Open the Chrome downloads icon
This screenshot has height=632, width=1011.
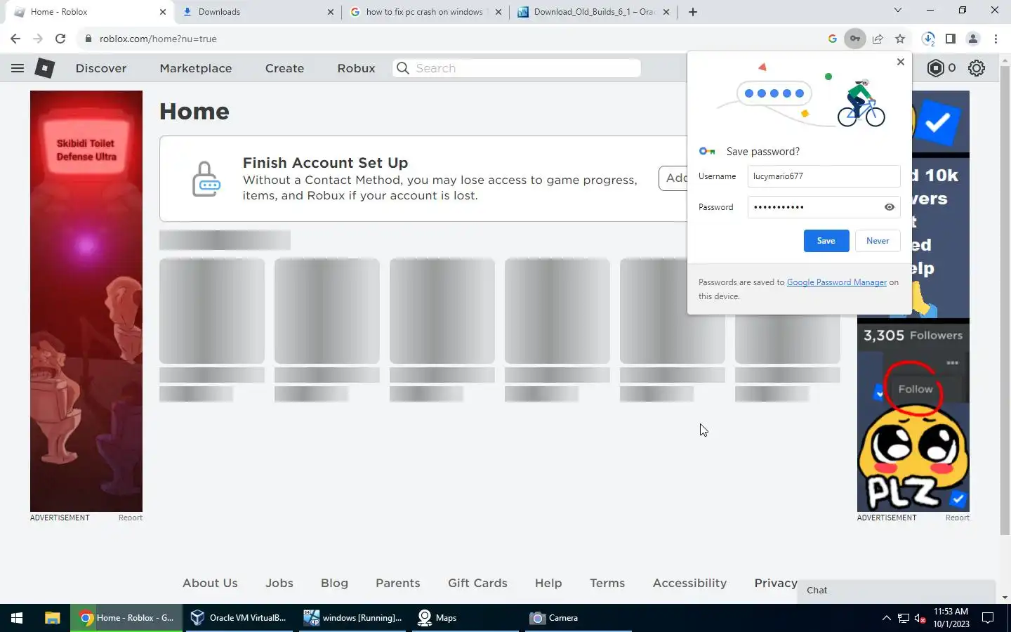point(928,39)
